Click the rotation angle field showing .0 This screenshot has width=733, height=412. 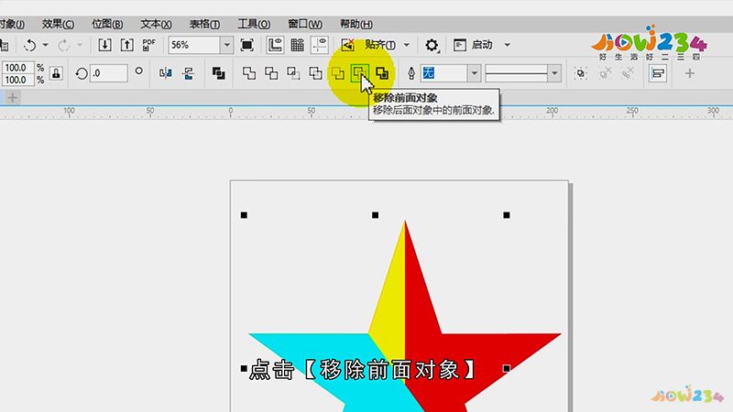click(x=108, y=73)
